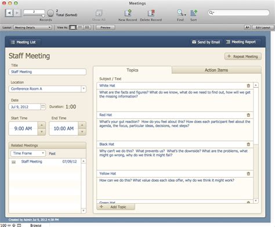Go to the previous record arrow
Viewport: 275px width, 227px height.
point(9,13)
